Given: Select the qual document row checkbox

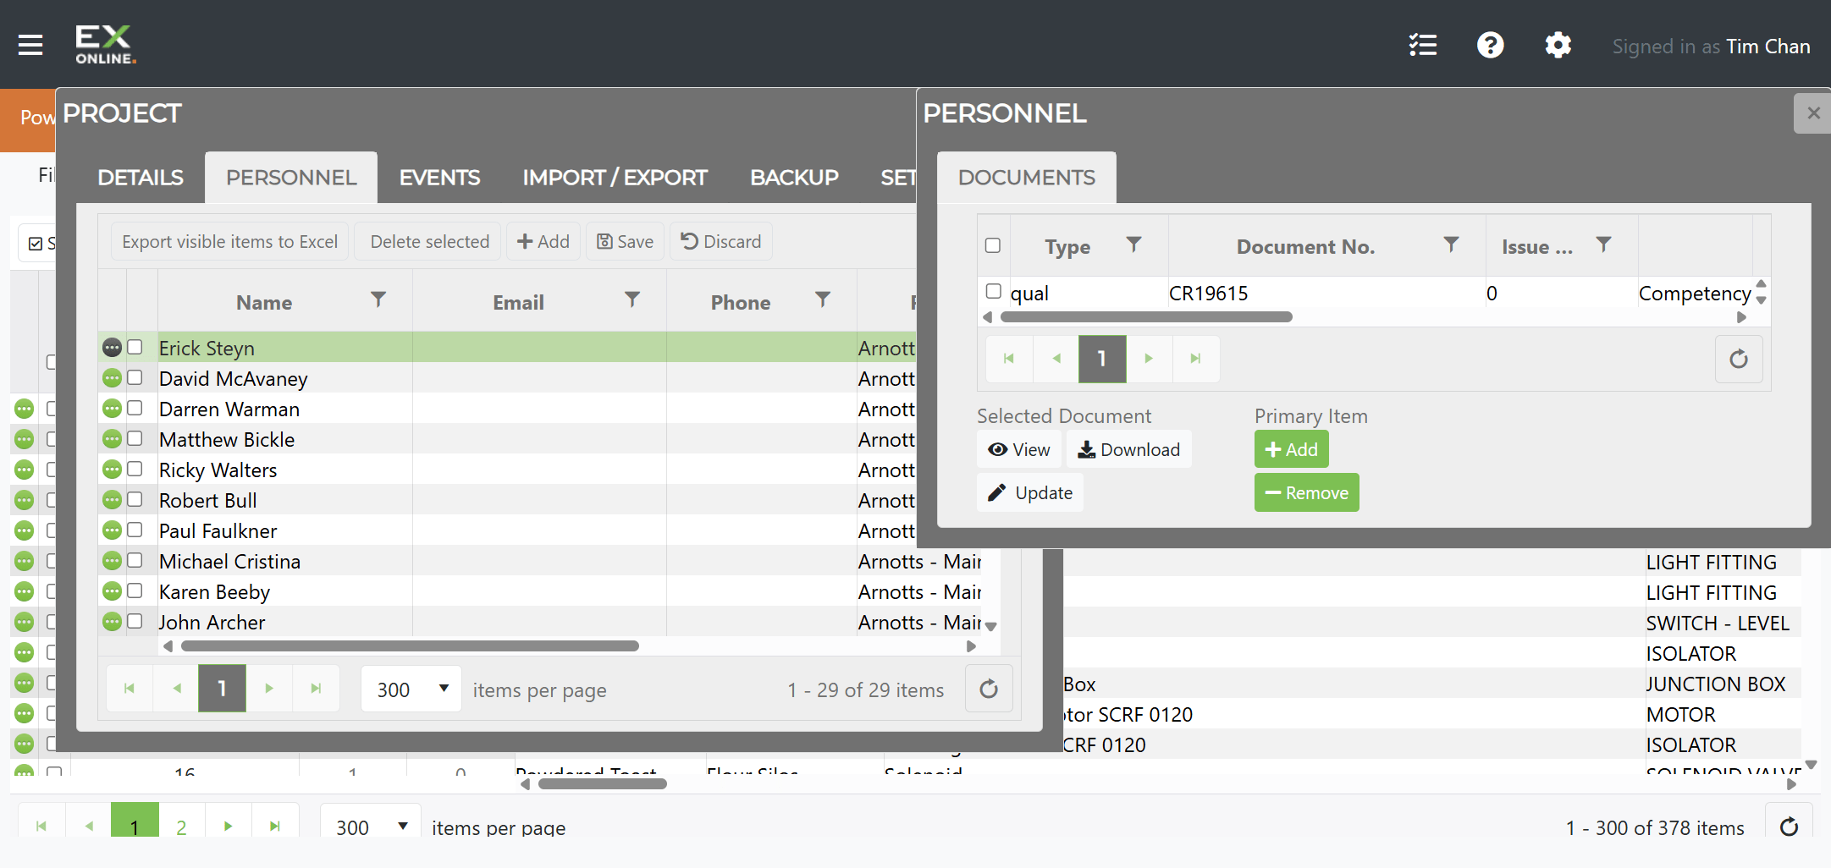Looking at the screenshot, I should [993, 291].
